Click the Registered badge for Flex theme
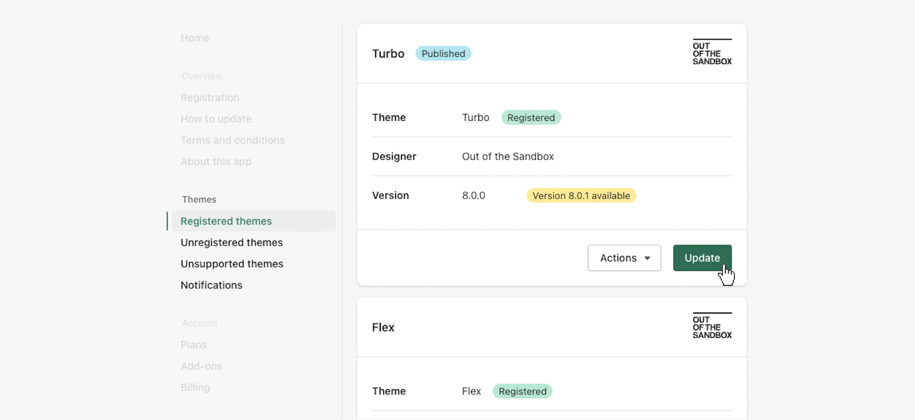Image resolution: width=915 pixels, height=420 pixels. 522,391
